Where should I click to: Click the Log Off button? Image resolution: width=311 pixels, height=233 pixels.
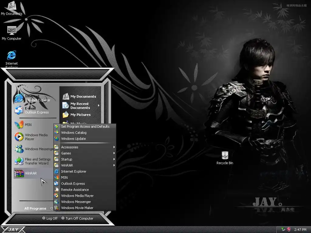click(50, 218)
